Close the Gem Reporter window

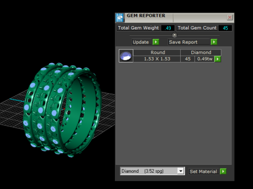click(x=230, y=17)
